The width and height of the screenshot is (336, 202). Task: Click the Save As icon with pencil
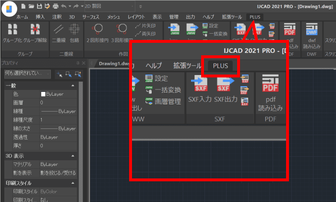click(48, 6)
